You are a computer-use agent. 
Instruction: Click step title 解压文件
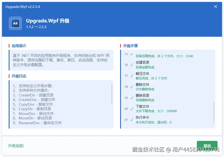143,74
